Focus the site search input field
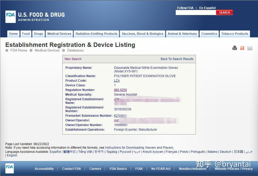 coord(196,13)
